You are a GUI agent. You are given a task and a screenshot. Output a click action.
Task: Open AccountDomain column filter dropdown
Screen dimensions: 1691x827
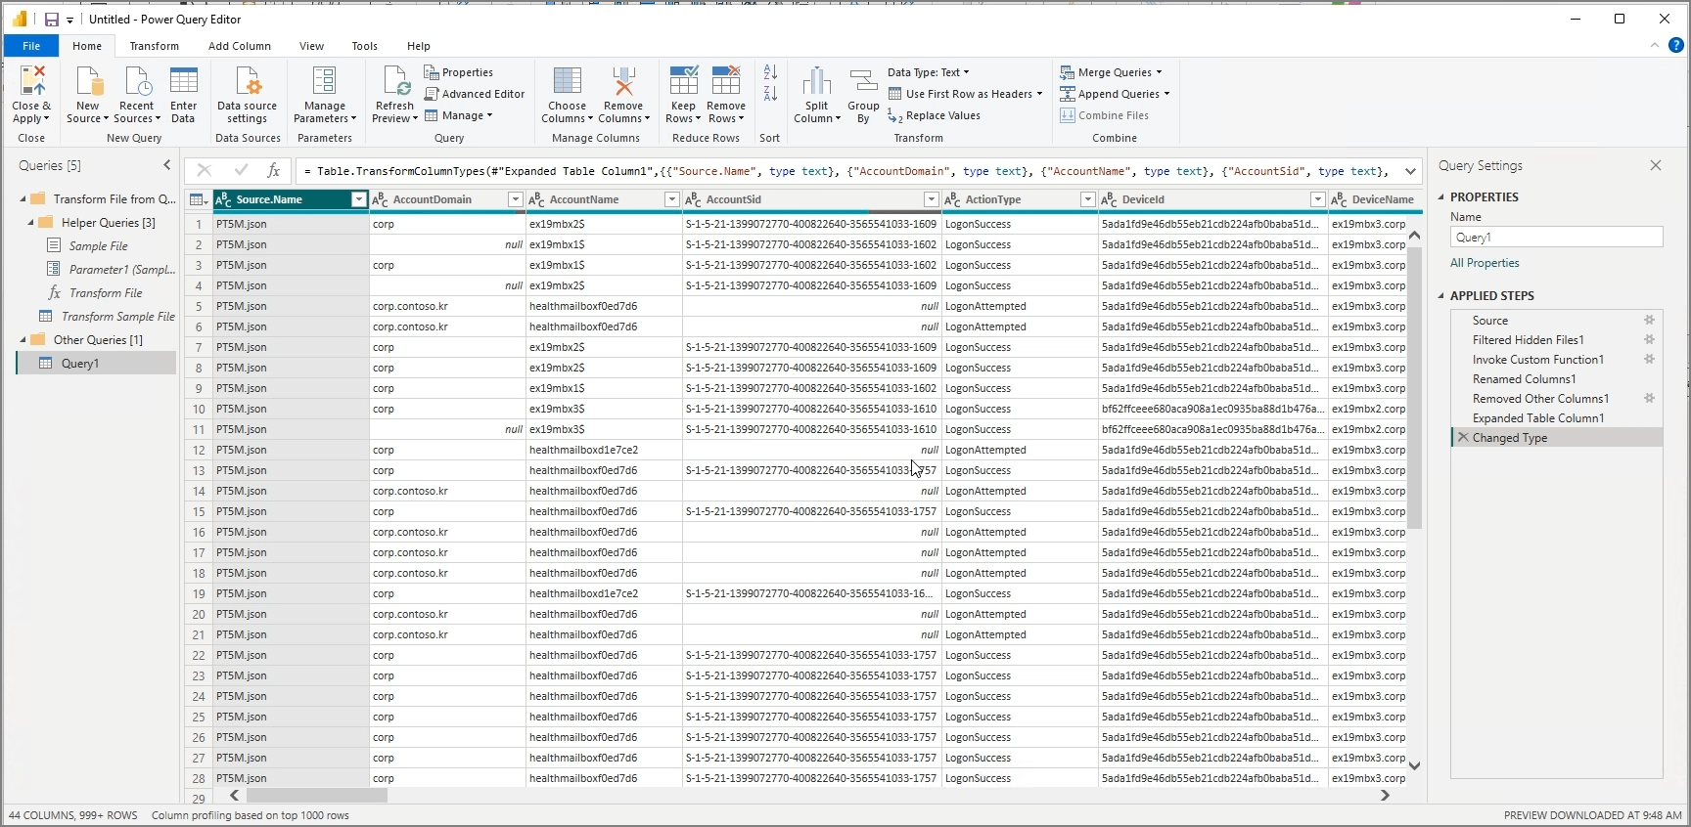point(516,199)
